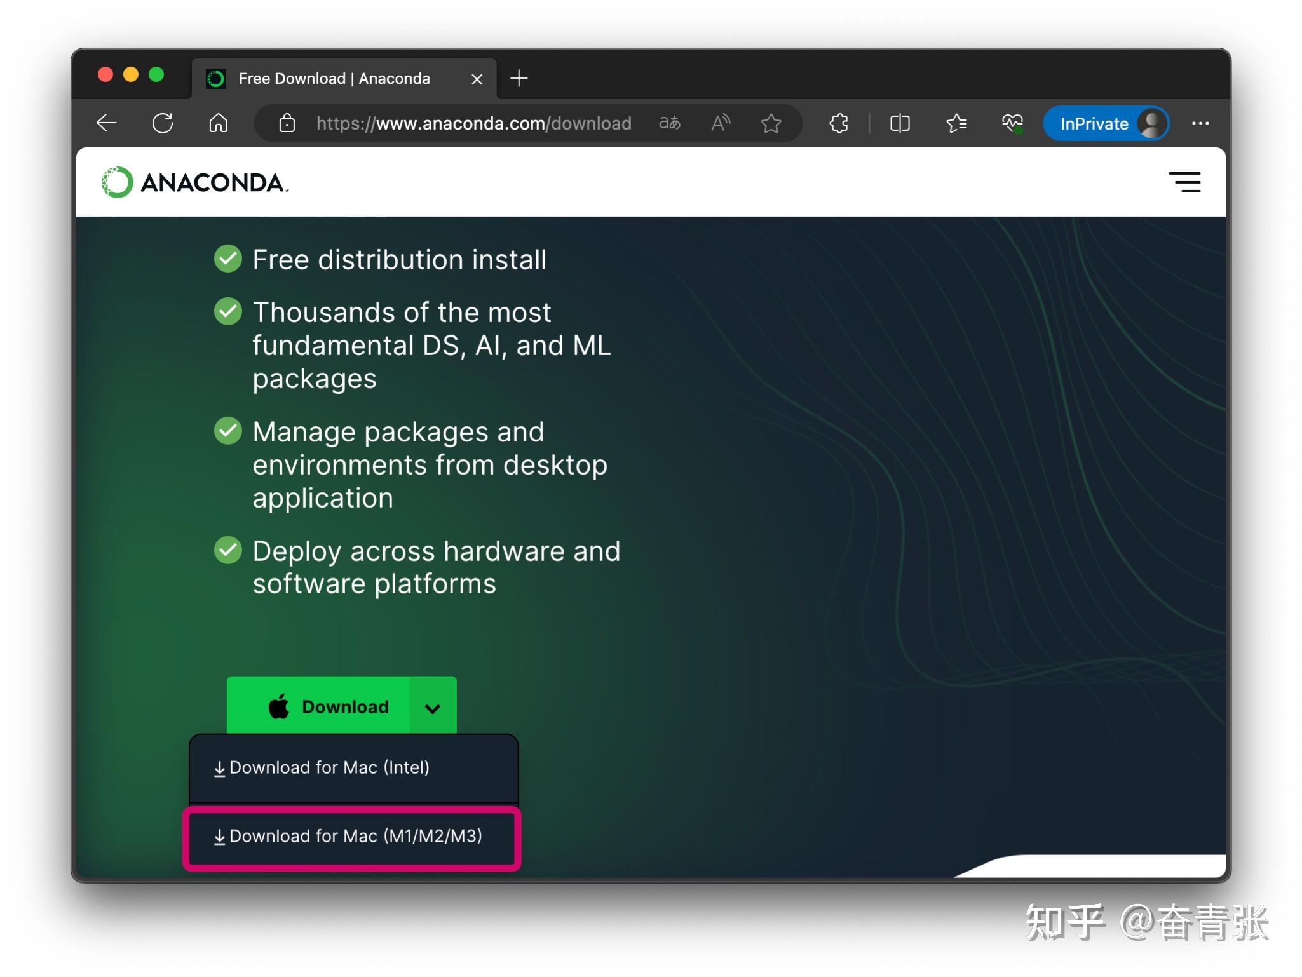Open the browser extensions puzzle icon

[839, 123]
